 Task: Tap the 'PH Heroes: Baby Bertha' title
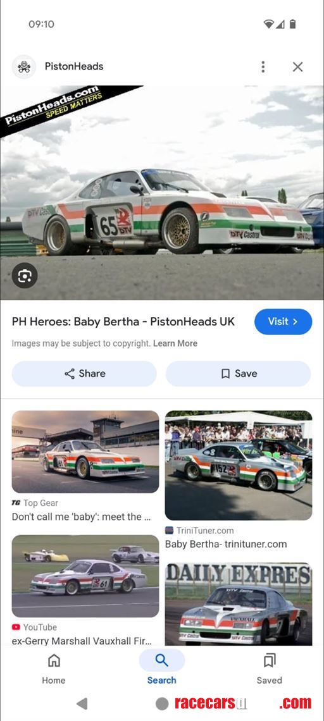tap(123, 321)
